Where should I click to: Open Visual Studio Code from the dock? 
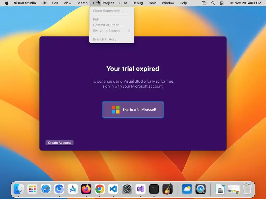click(x=113, y=189)
